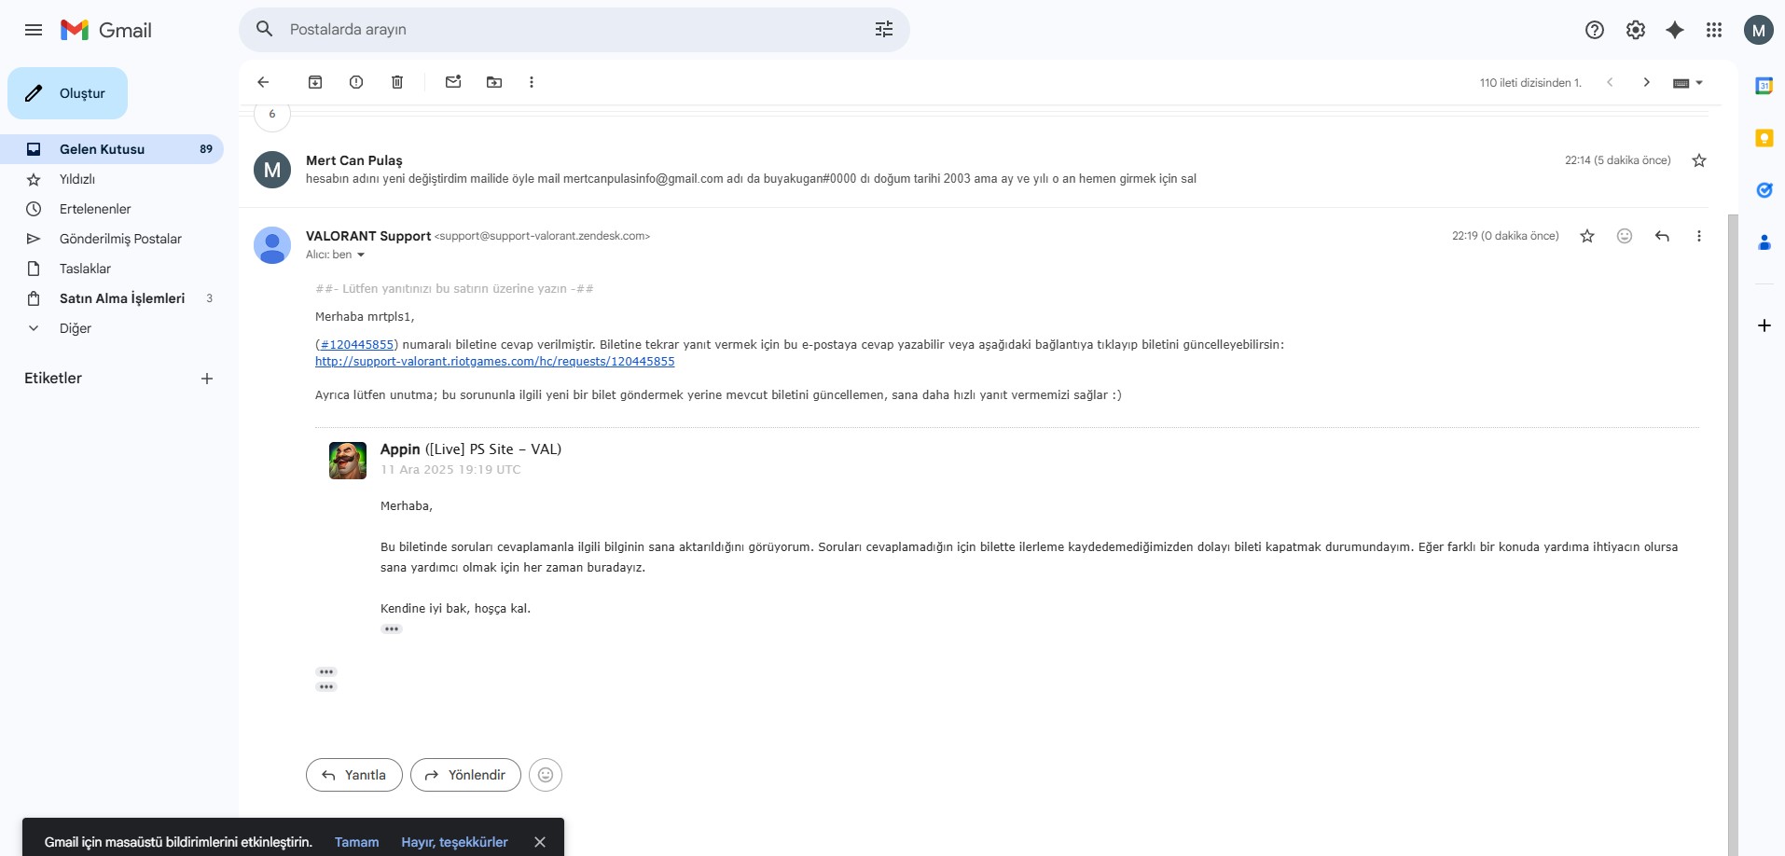Star the VALORANT Support message

[x=1587, y=236]
